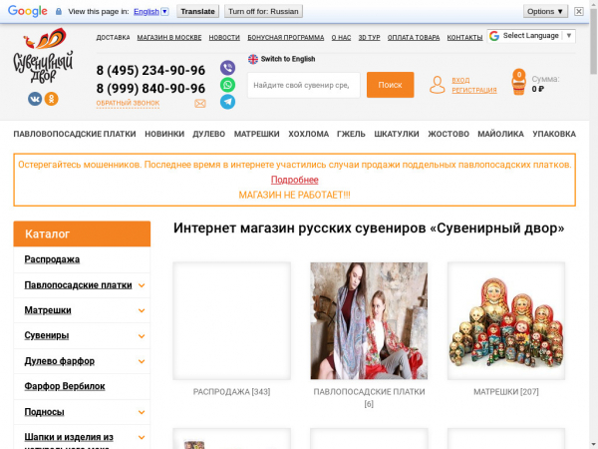Expand Матрешки catalog chevron

pyautogui.click(x=142, y=310)
